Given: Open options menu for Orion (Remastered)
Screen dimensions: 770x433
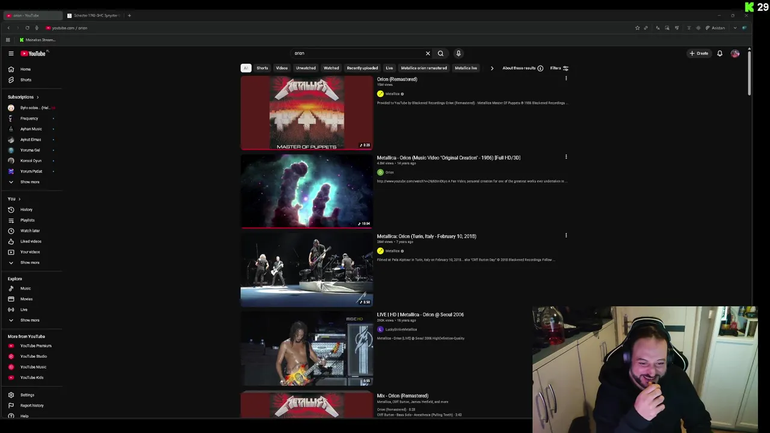Looking at the screenshot, I should click(x=566, y=78).
